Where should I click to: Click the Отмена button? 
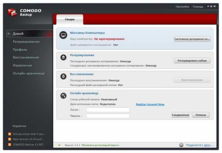[201, 115]
